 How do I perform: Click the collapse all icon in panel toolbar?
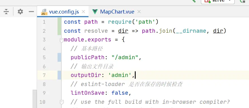6,12
